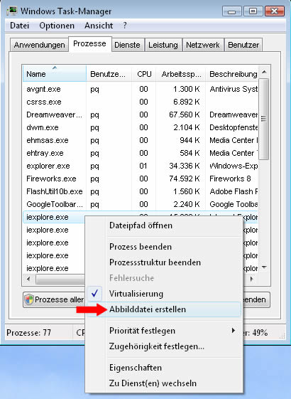The height and width of the screenshot is (399, 291).
Task: Click the vertical scrollbar thumb
Action: pyautogui.click(x=264, y=119)
